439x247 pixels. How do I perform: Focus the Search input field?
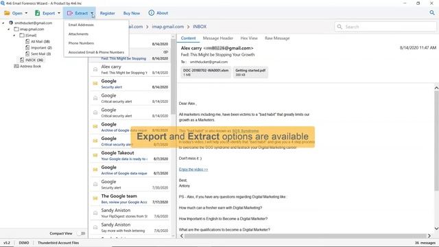coord(385,27)
